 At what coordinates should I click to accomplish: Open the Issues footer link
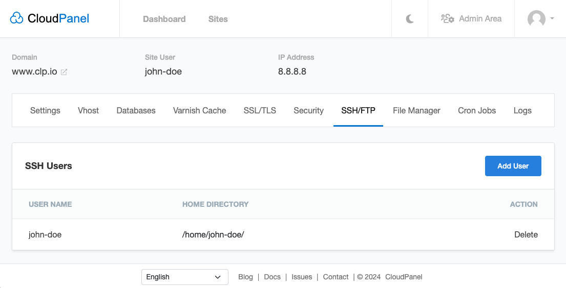[x=302, y=277]
